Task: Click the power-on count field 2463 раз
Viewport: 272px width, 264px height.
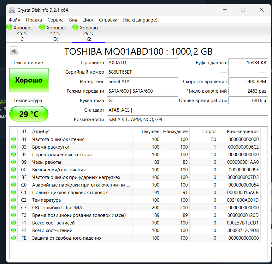Action: pyautogui.click(x=248, y=91)
